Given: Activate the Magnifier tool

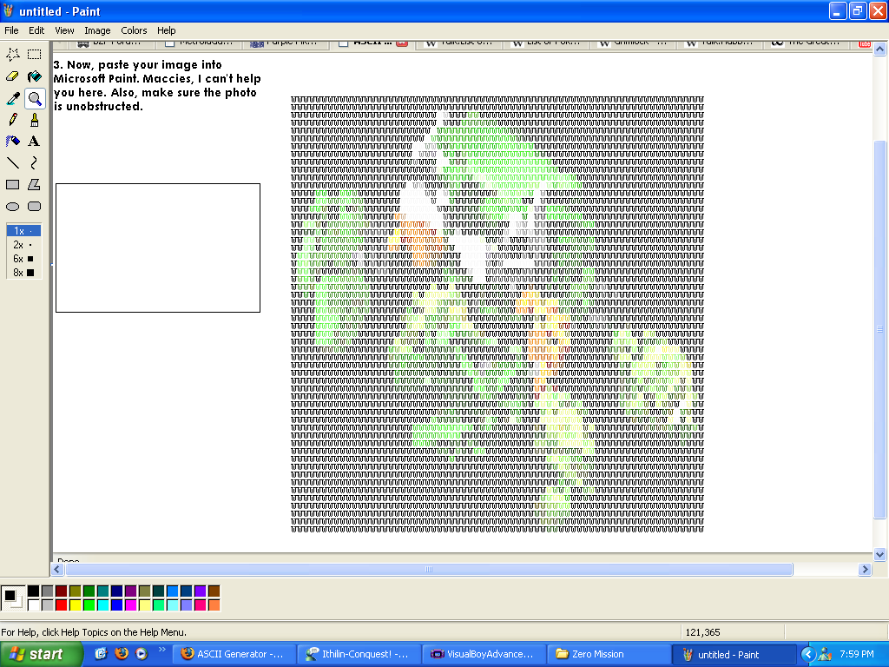Looking at the screenshot, I should point(34,97).
